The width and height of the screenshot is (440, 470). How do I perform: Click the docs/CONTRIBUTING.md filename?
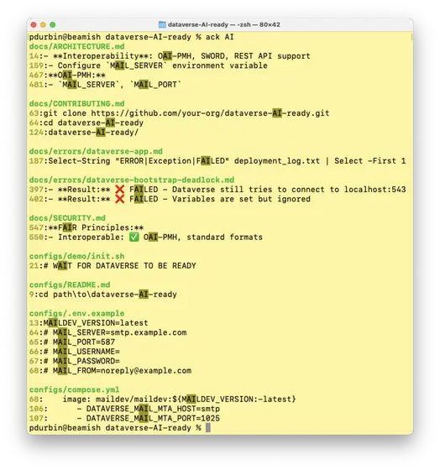point(76,104)
